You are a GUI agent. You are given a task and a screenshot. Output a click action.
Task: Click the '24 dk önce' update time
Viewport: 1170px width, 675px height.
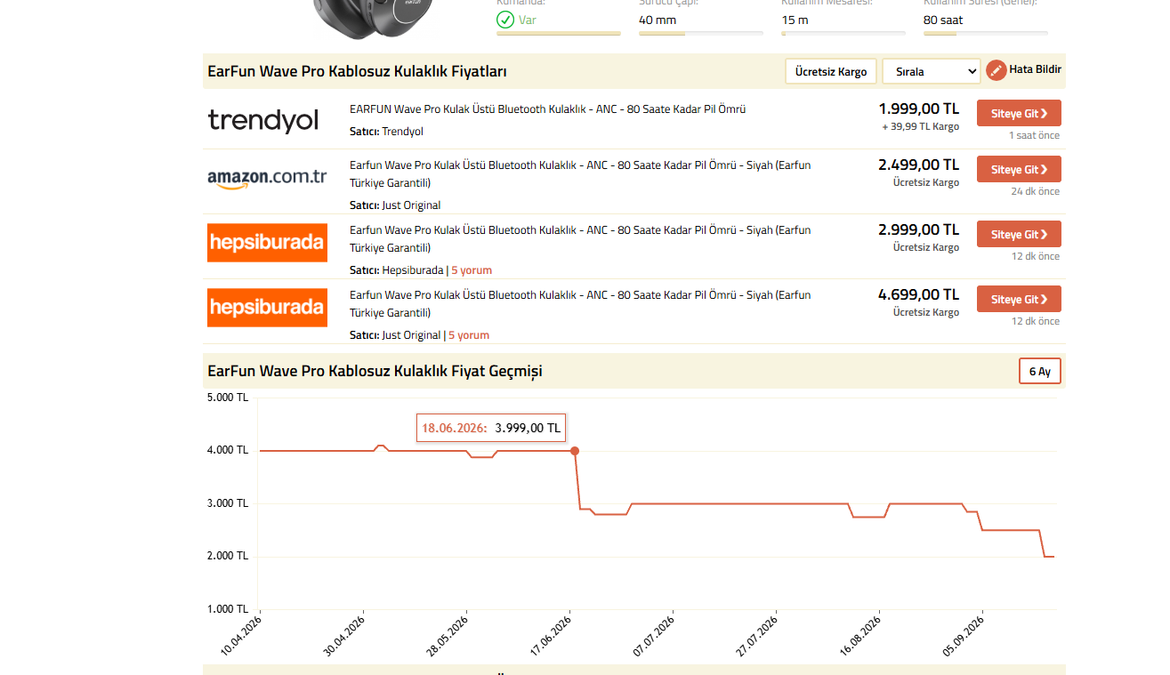coord(1036,191)
